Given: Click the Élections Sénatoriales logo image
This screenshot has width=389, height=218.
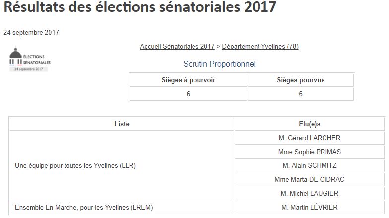Looking at the screenshot, I should coord(30,59).
